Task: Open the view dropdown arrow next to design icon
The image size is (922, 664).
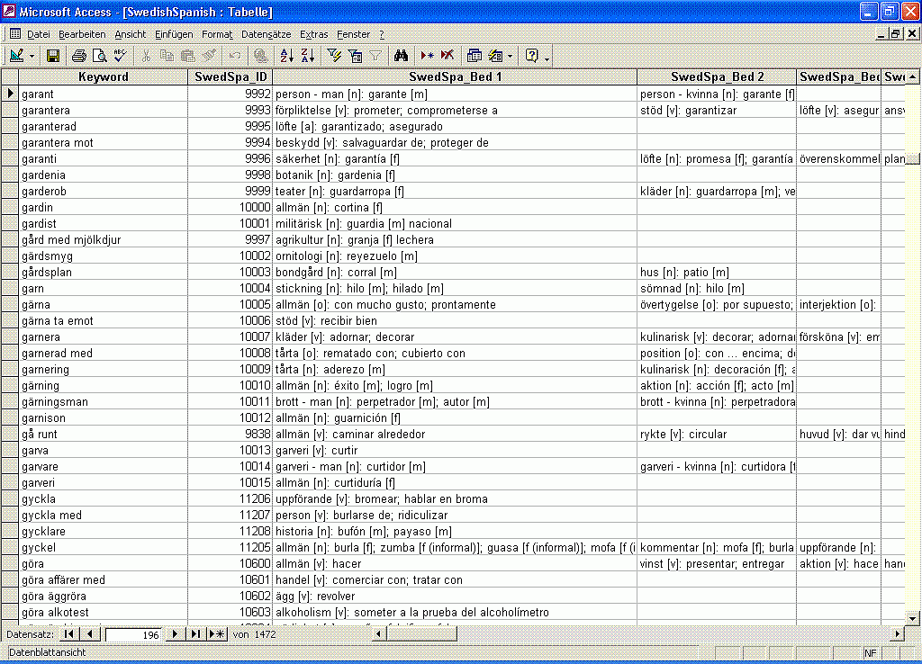Action: (x=32, y=57)
